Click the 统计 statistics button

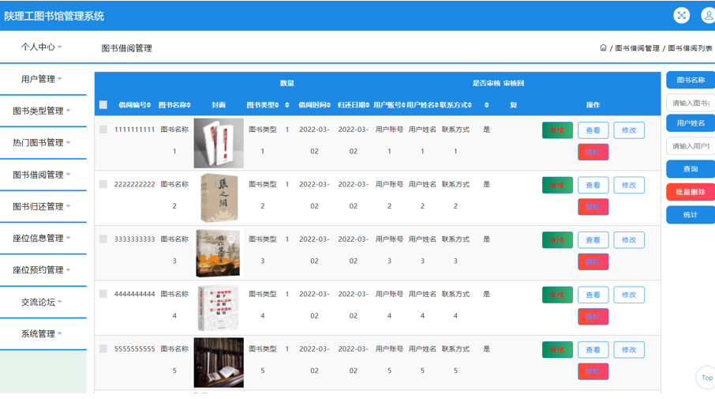coord(691,215)
